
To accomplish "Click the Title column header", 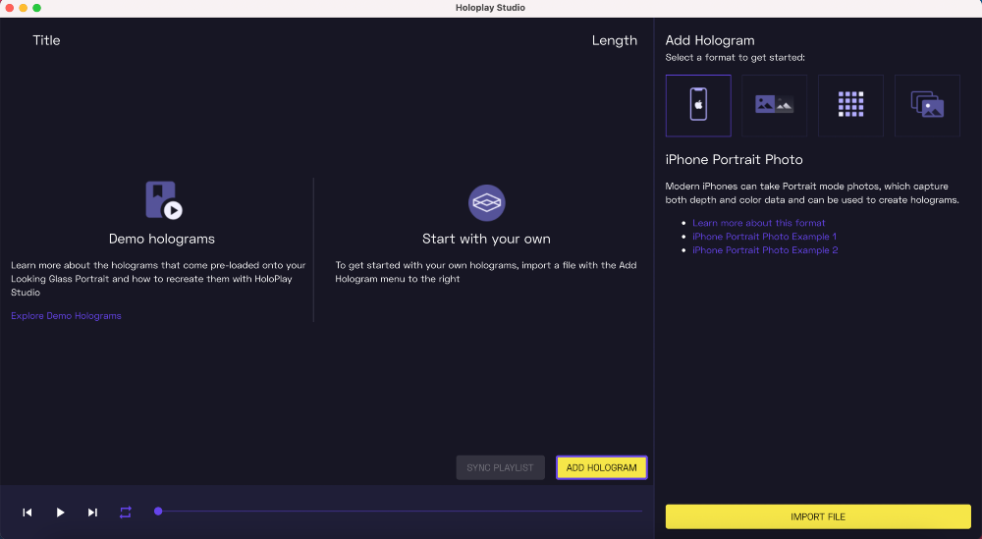I will [46, 40].
